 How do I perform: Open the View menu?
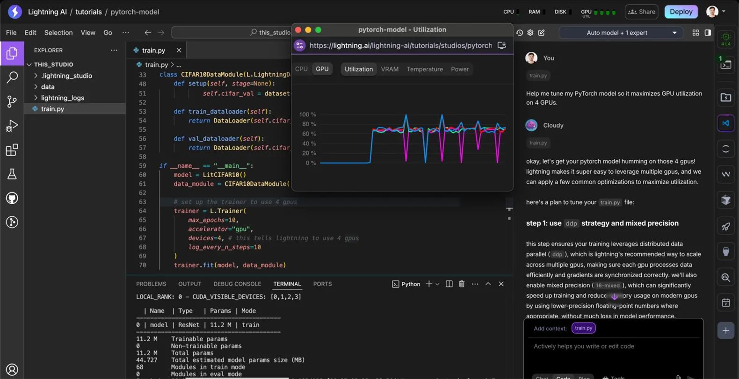pos(88,33)
